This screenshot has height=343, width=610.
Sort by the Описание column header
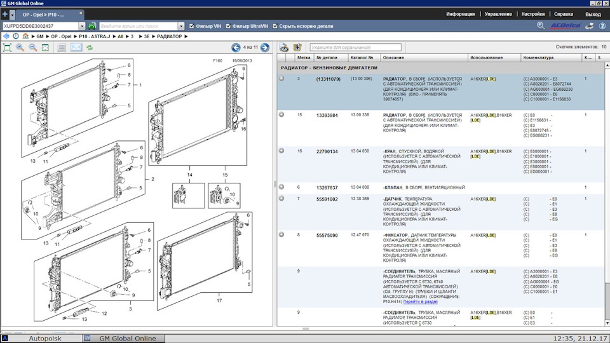point(424,58)
